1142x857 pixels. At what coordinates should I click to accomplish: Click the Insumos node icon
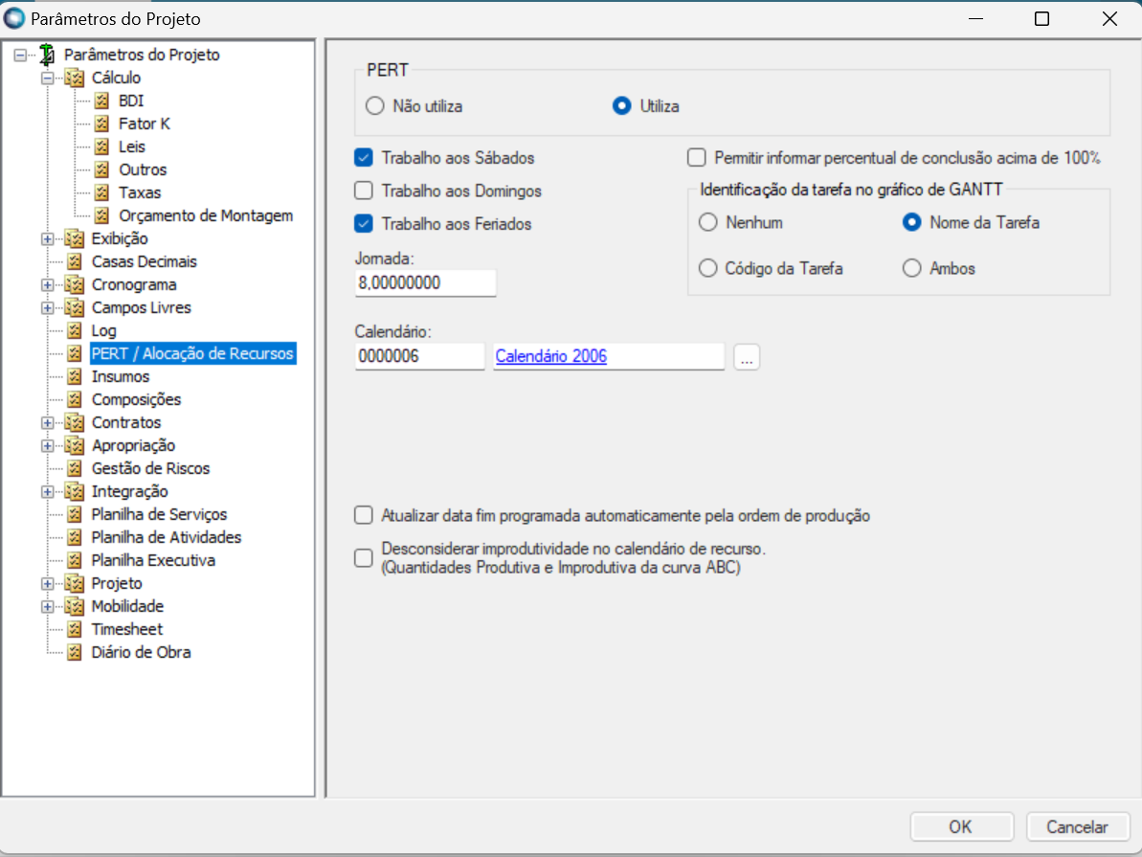click(x=75, y=376)
